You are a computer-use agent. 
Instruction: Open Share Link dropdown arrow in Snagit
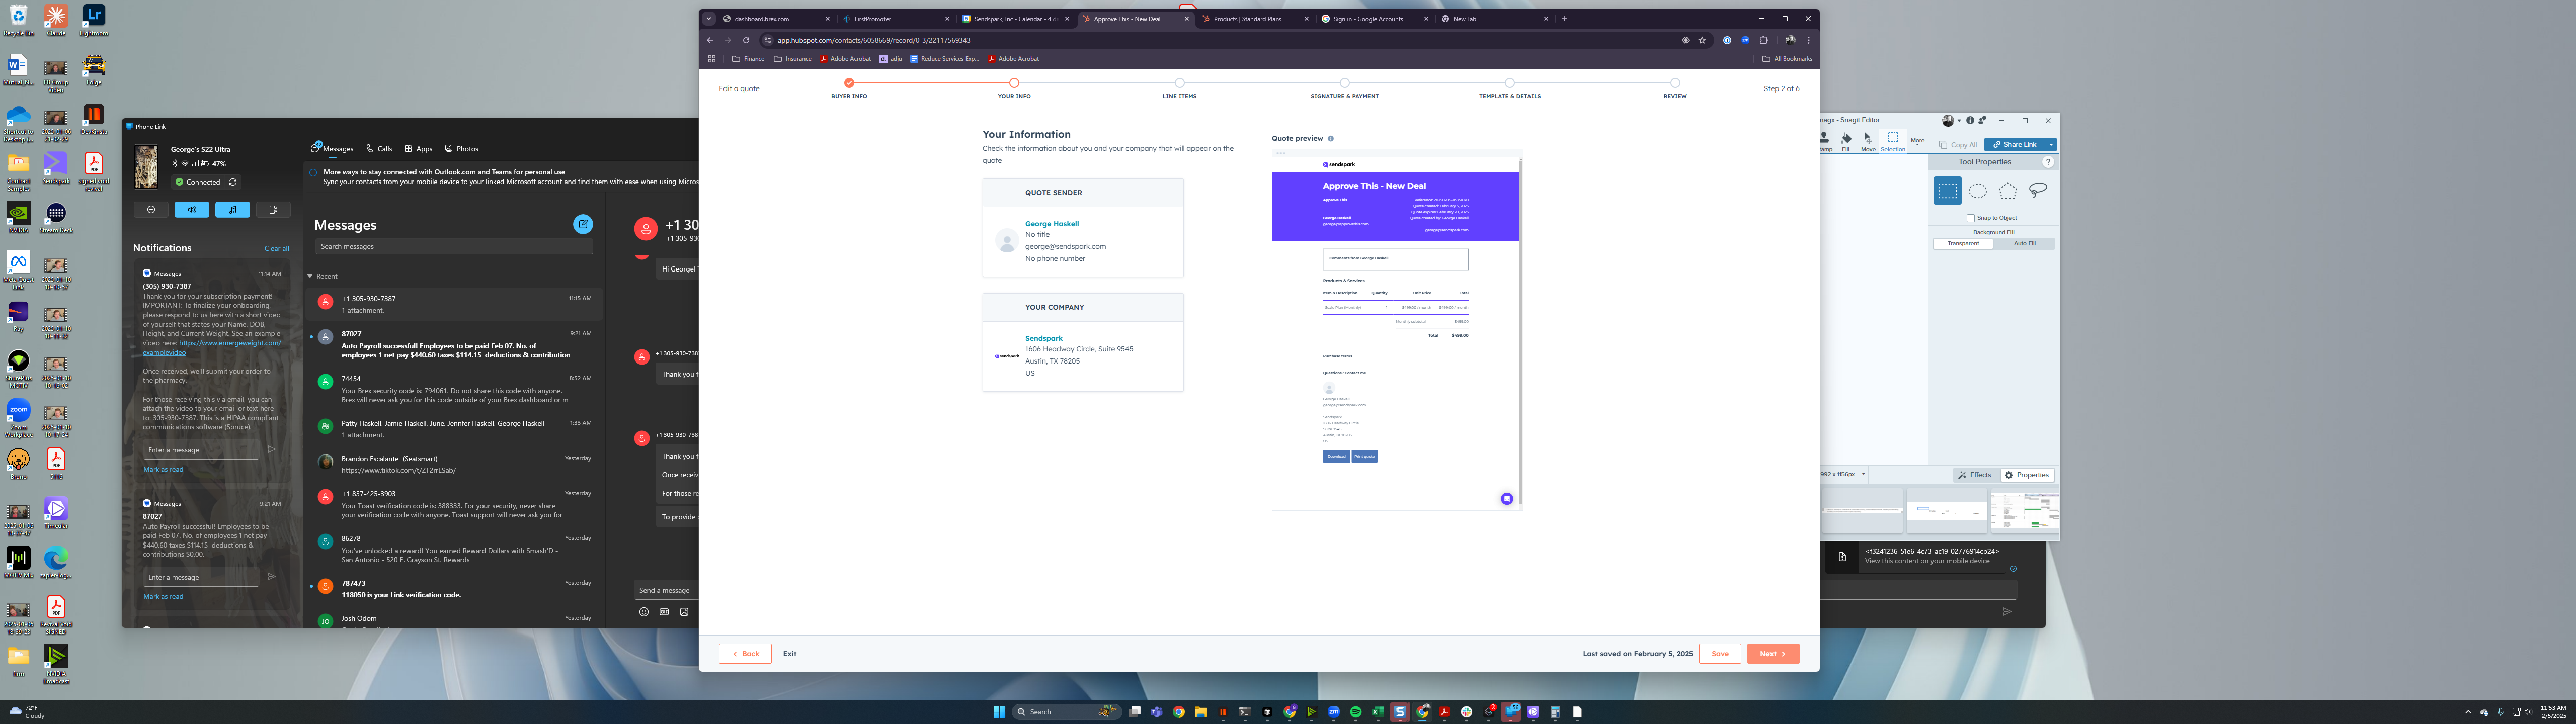(x=2051, y=144)
